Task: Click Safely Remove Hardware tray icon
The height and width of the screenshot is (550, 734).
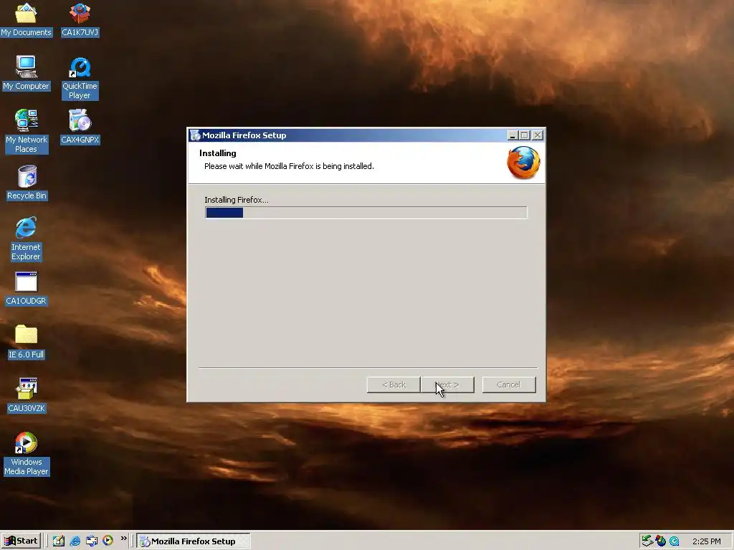Action: click(x=647, y=541)
